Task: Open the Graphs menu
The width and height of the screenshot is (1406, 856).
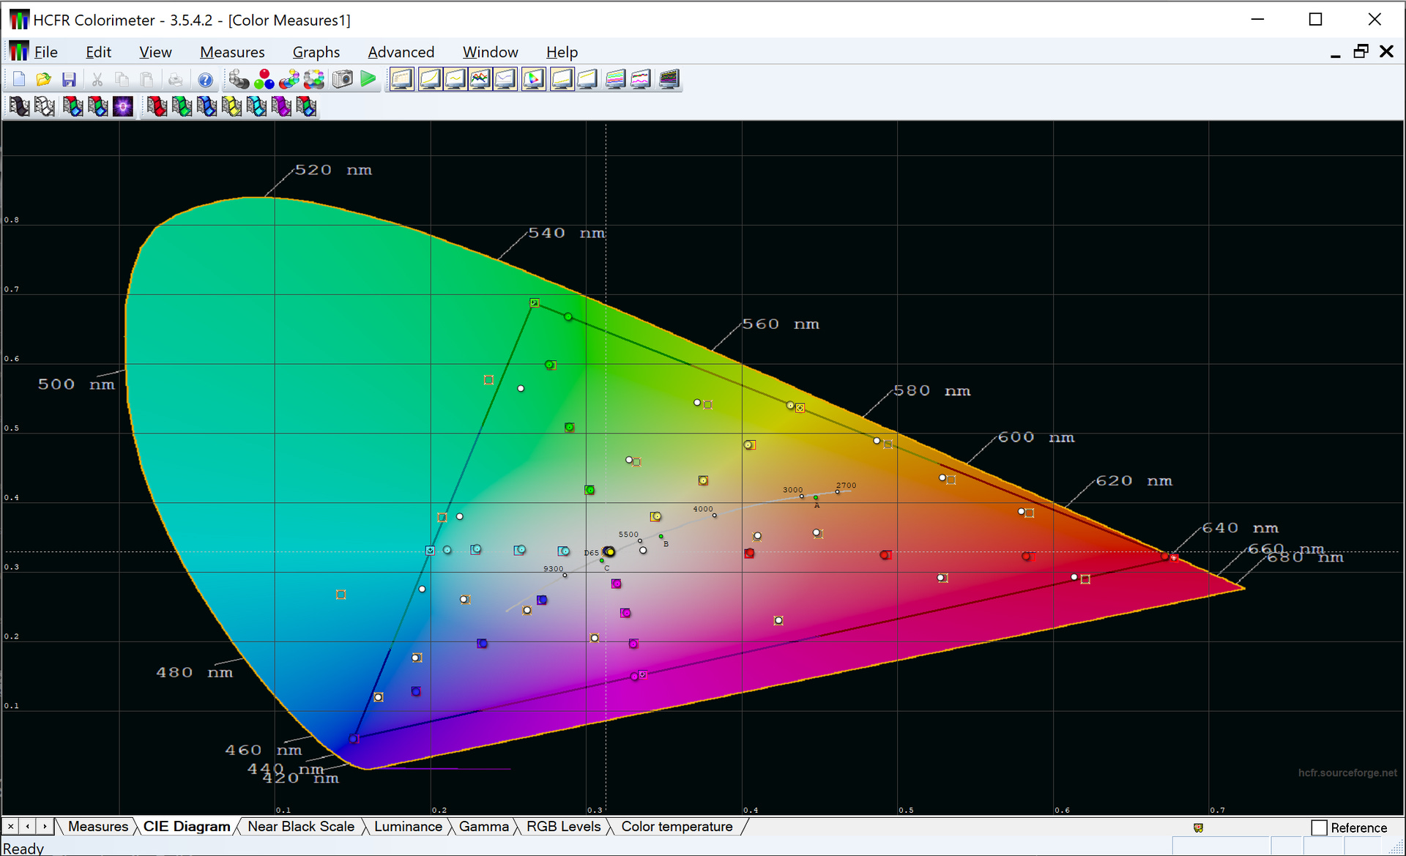Action: coord(316,51)
